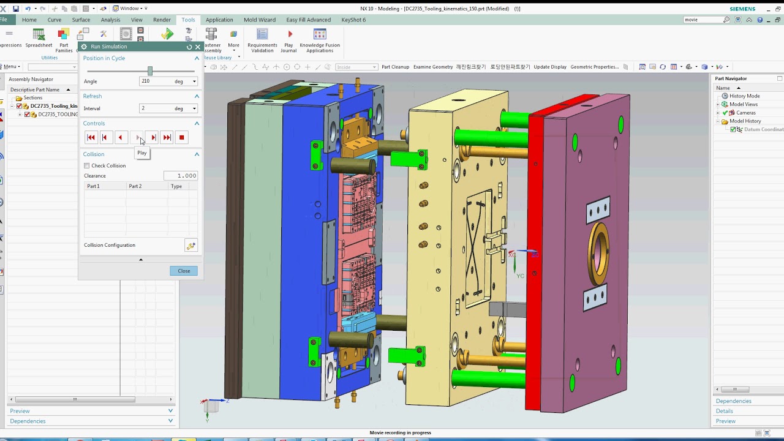This screenshot has height=441, width=784.
Task: Stop the running simulation
Action: click(181, 138)
